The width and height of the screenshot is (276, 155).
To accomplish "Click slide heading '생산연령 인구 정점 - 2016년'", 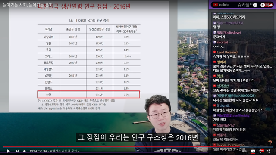I will tap(96, 7).
